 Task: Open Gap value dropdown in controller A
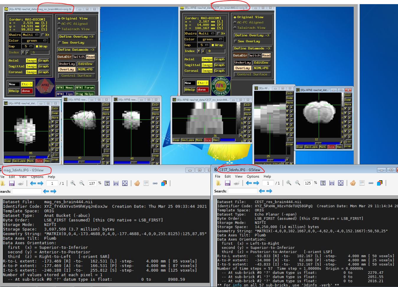[28, 46]
